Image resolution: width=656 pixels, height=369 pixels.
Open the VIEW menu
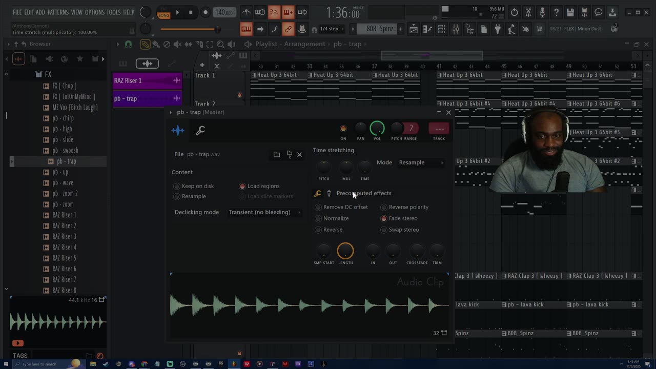77,12
